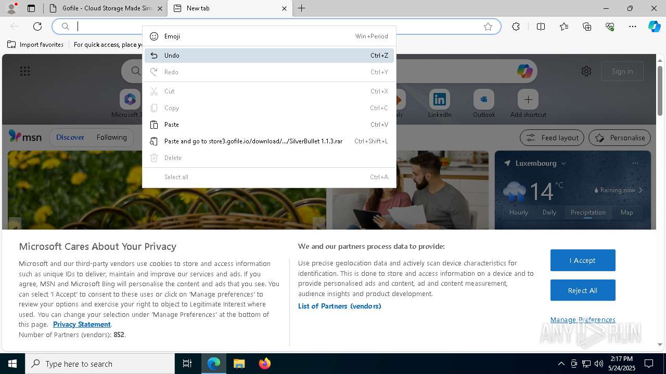Click Add shortcut tile
The image size is (666, 374).
click(528, 103)
